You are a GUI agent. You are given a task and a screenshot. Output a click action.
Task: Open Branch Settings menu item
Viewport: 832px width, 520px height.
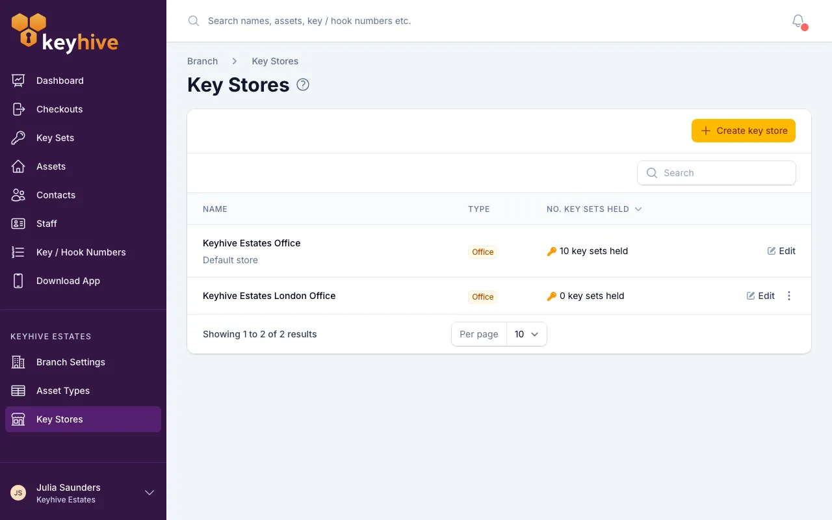click(83, 362)
